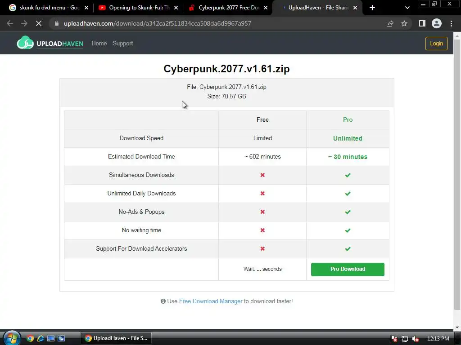Screen dimensions: 461x345
Task: Click the Pro column header
Action: [348, 119]
